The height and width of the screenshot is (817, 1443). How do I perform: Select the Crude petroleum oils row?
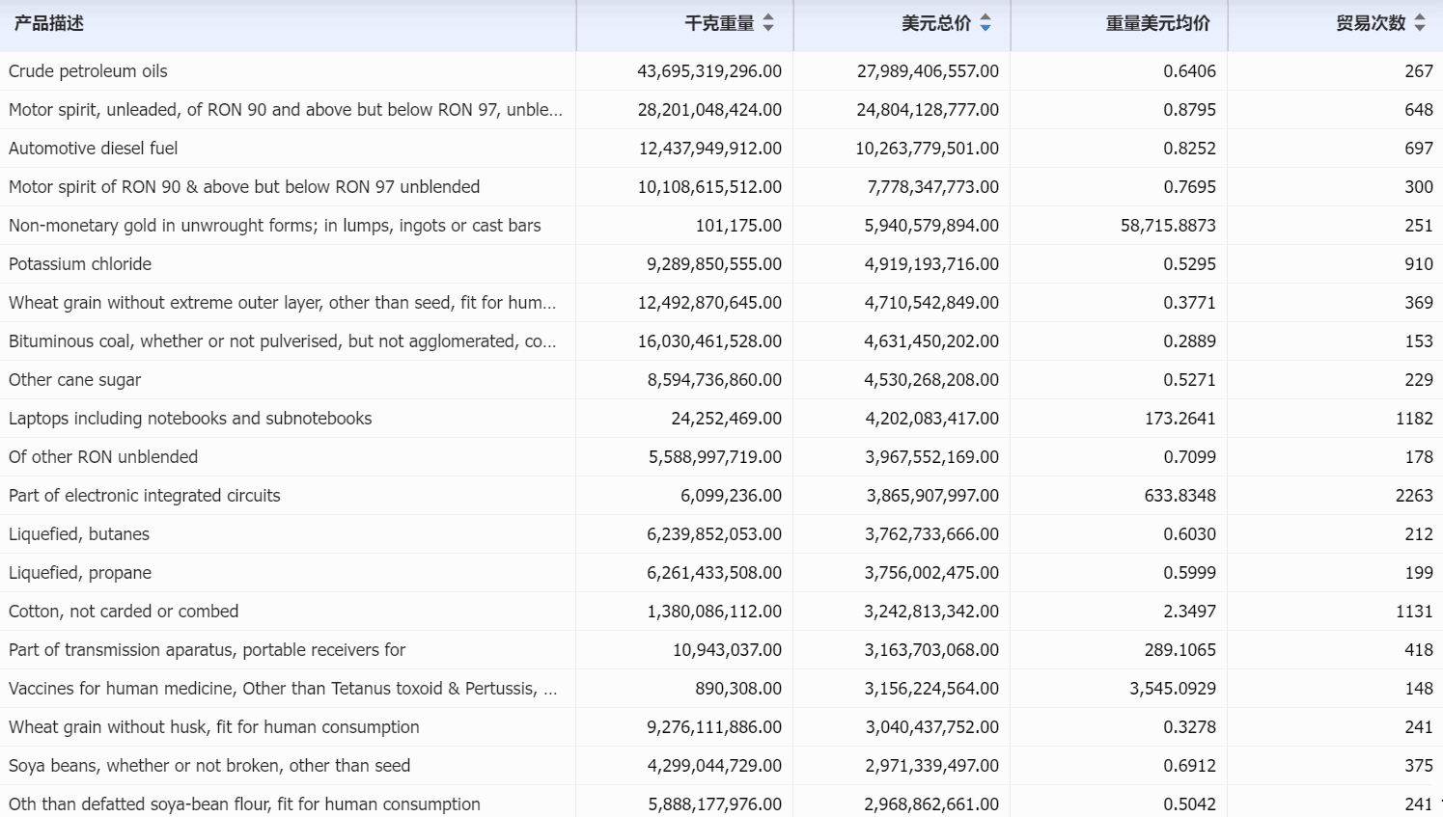tap(290, 71)
